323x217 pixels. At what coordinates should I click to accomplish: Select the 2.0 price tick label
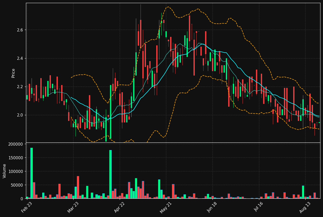(20, 115)
